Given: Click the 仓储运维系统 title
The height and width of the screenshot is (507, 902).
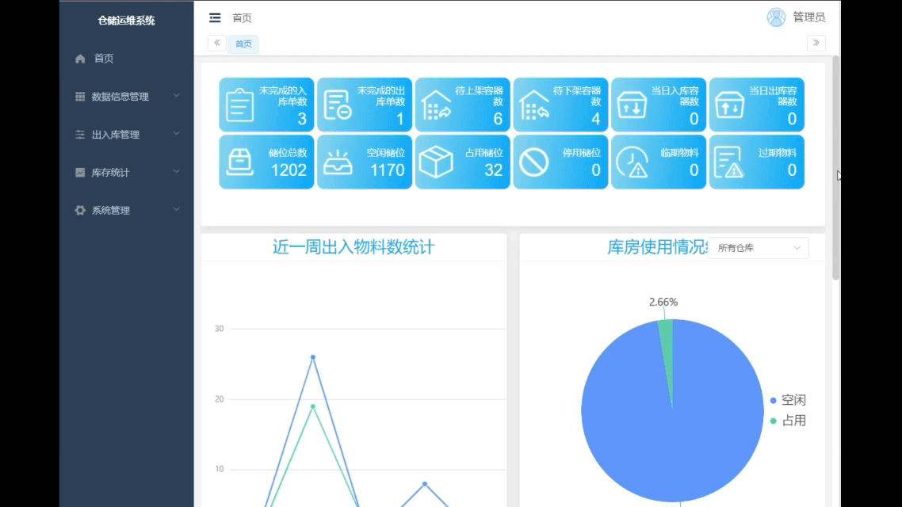Looking at the screenshot, I should click(126, 21).
